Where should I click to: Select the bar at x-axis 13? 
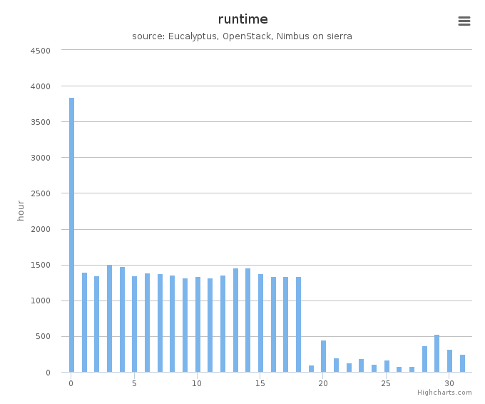click(x=235, y=320)
